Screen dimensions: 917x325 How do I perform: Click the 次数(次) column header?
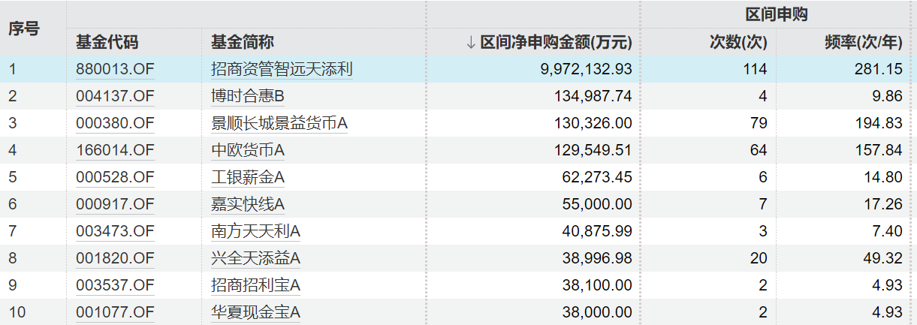(x=738, y=43)
